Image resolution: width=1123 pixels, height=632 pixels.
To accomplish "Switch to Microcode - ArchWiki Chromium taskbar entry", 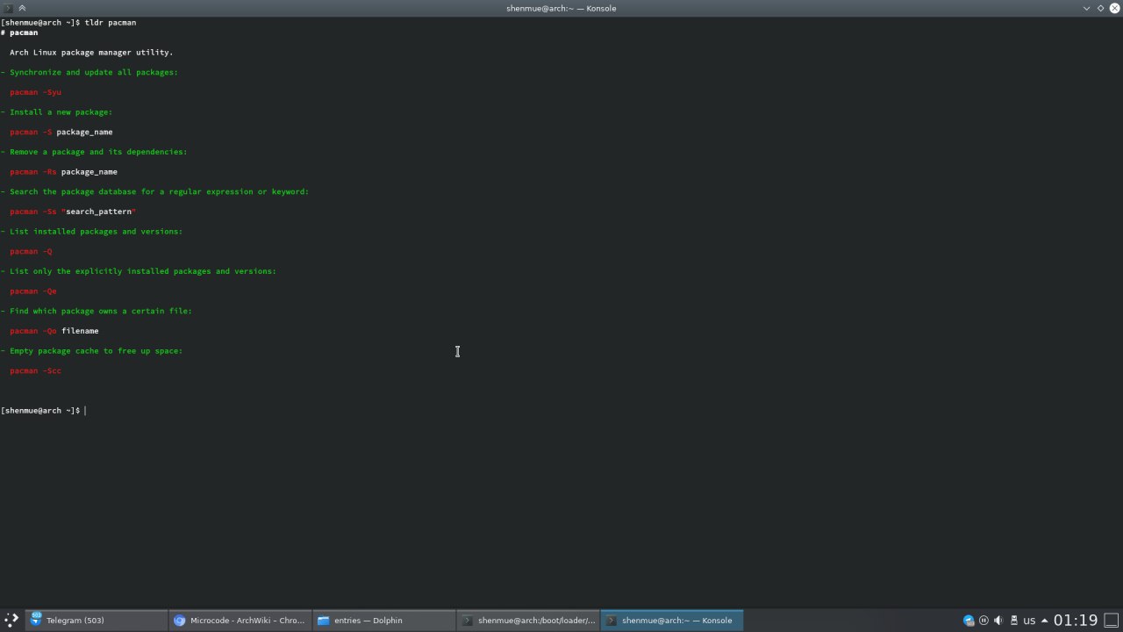I will click(x=240, y=620).
